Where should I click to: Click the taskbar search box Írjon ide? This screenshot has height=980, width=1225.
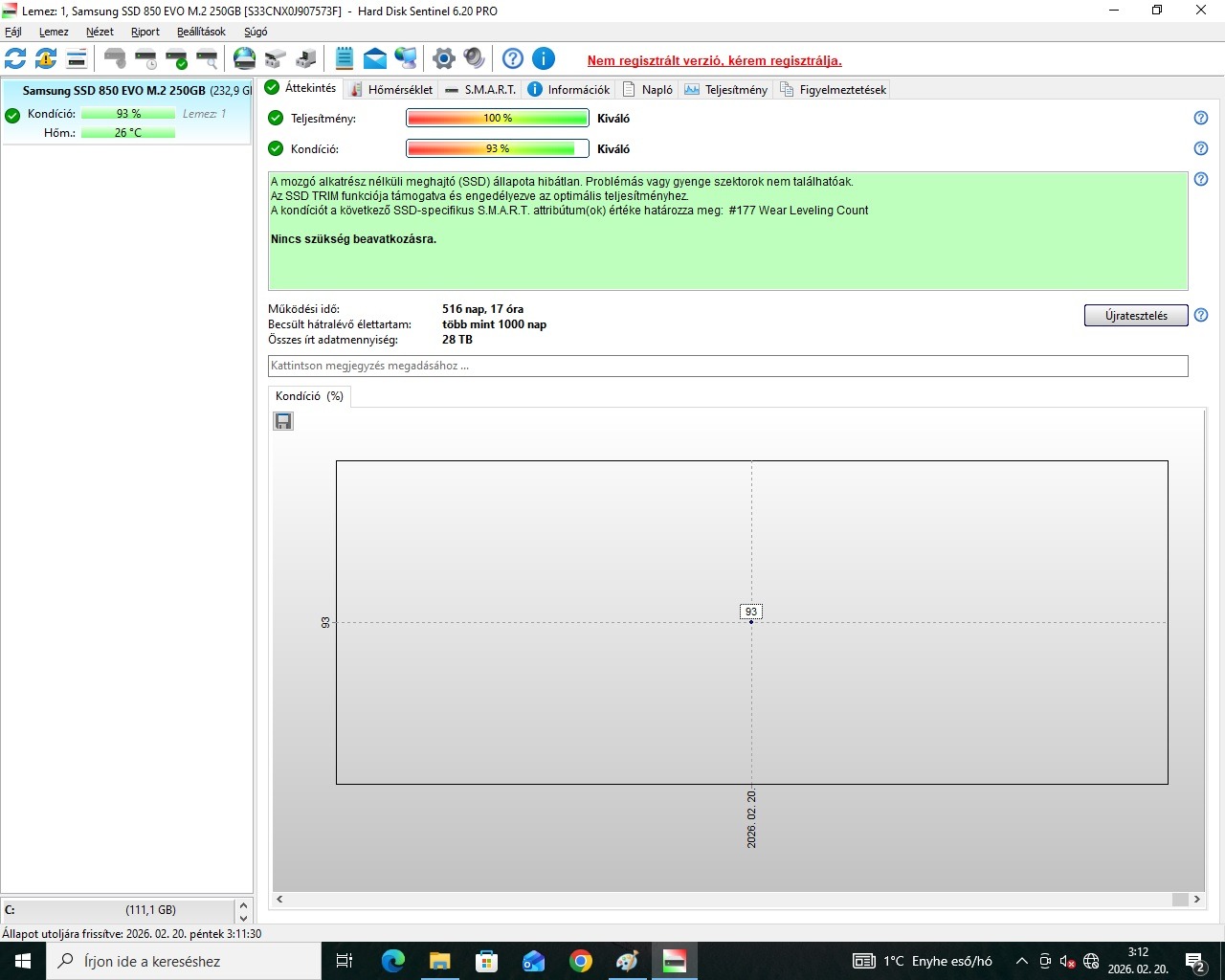point(184,961)
